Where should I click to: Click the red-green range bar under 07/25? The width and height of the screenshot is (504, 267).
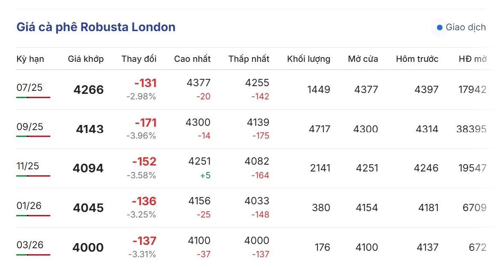click(x=33, y=97)
